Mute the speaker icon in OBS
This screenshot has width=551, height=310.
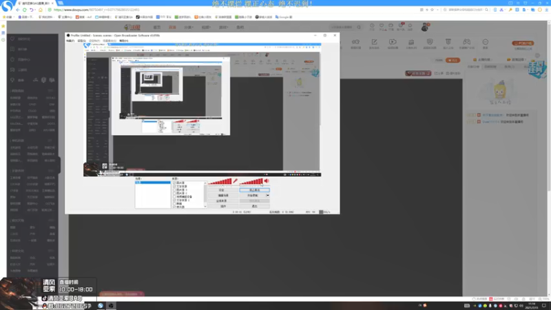pyautogui.click(x=267, y=181)
